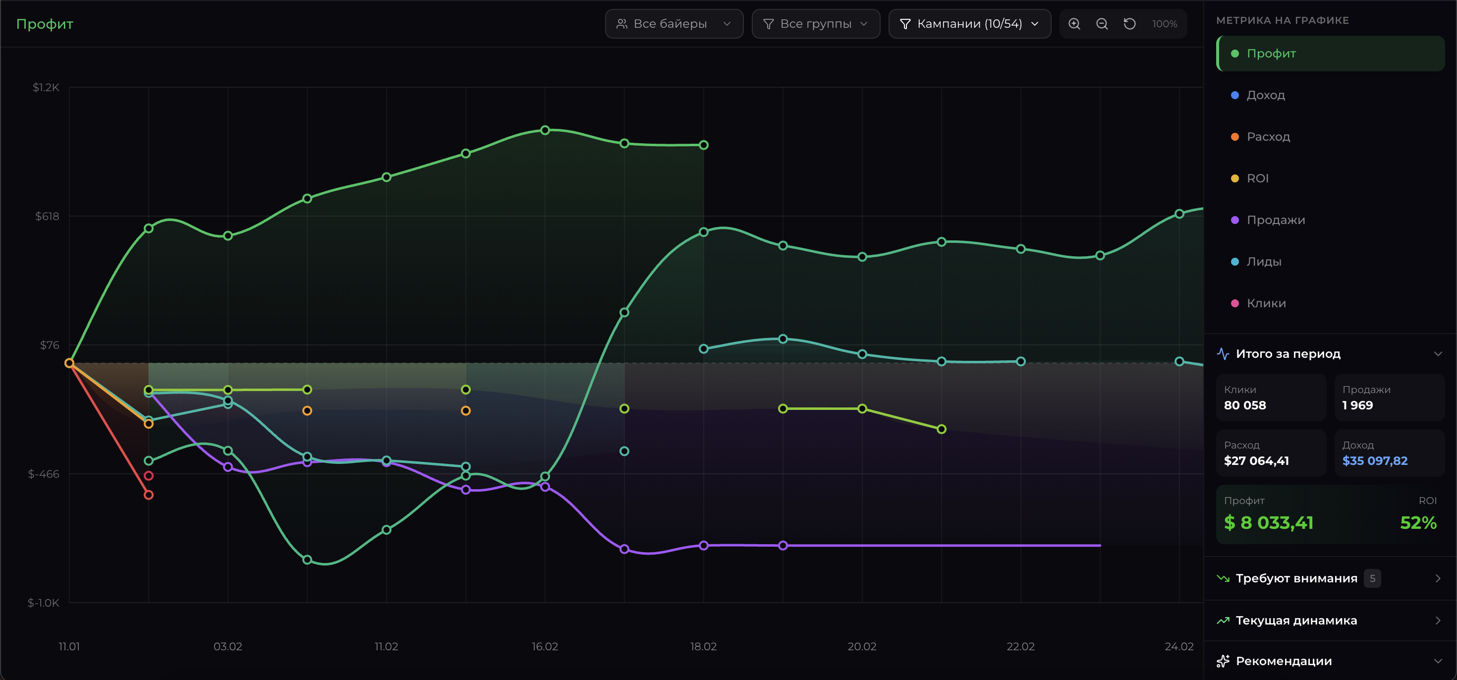The height and width of the screenshot is (680, 1457).
Task: Click the upward trend icon by Текущая динамика
Action: (x=1223, y=620)
